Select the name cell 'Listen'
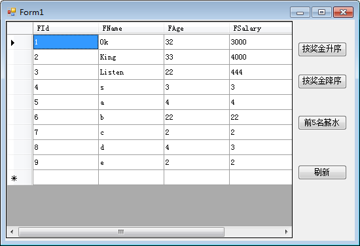The height and width of the screenshot is (246, 360). 132,72
